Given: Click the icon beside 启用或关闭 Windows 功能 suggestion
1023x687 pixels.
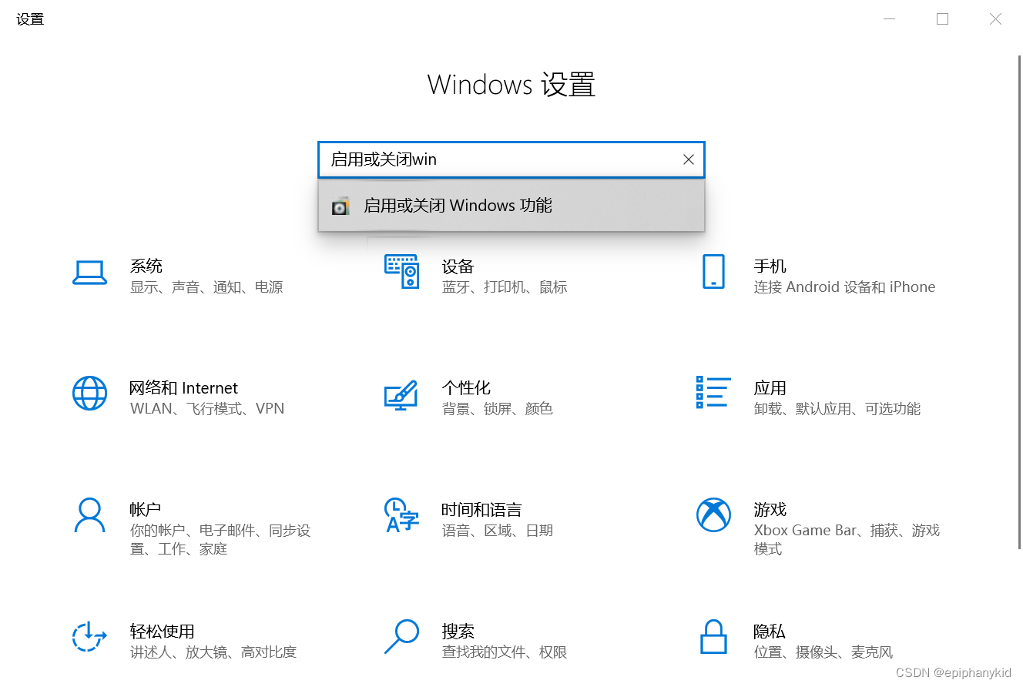Looking at the screenshot, I should point(340,206).
